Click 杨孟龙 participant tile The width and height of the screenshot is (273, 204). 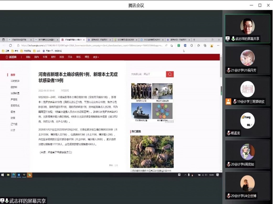tap(247, 123)
